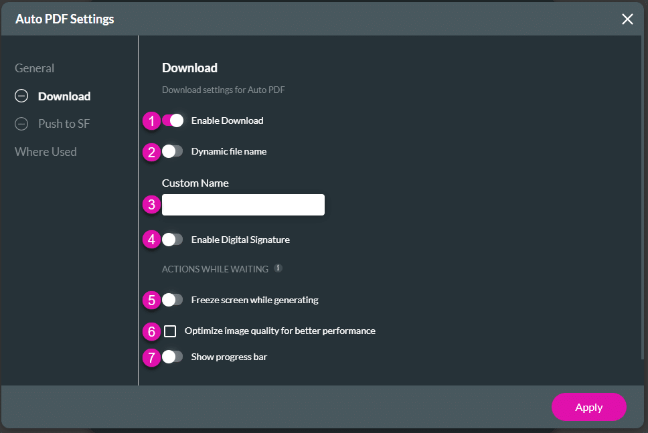This screenshot has width=648, height=433.
Task: Click the number 7 badge beside Show progress bar
Action: tap(151, 358)
